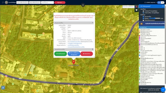Open the district selection dropdown
166x93 pixels.
35,2
